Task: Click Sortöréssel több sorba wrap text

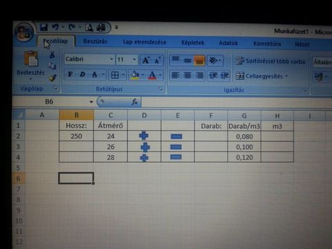Action: (x=270, y=62)
